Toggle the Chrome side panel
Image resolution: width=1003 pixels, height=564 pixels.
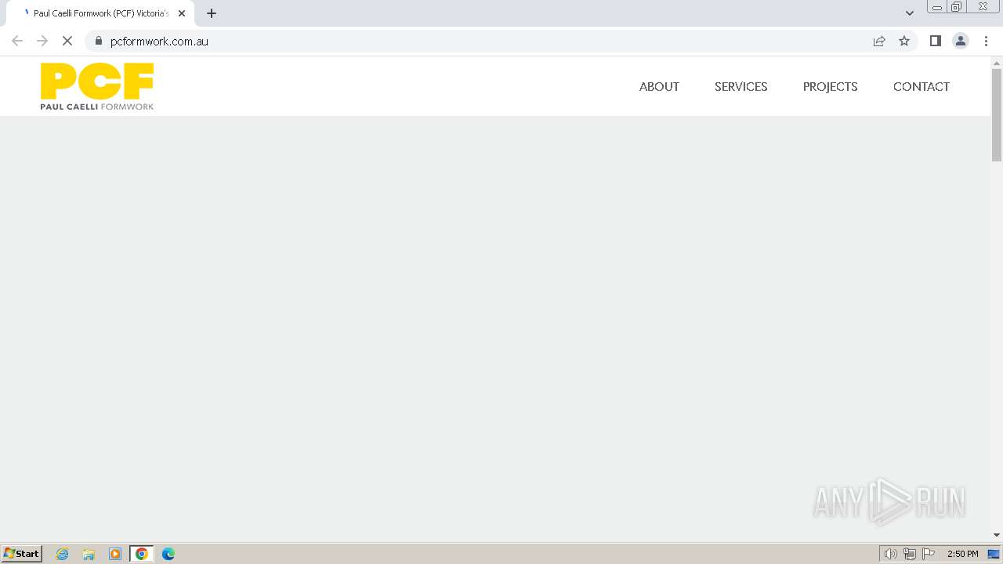(x=936, y=41)
